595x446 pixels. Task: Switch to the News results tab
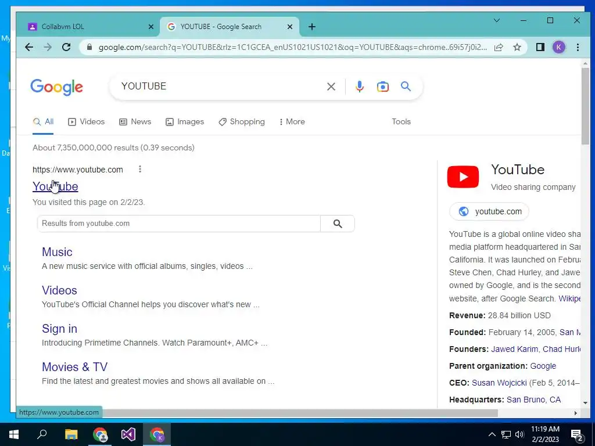135,122
